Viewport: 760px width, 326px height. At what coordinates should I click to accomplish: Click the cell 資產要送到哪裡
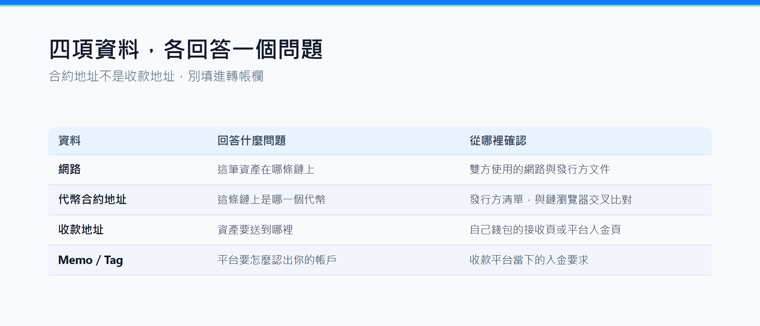[x=255, y=229]
